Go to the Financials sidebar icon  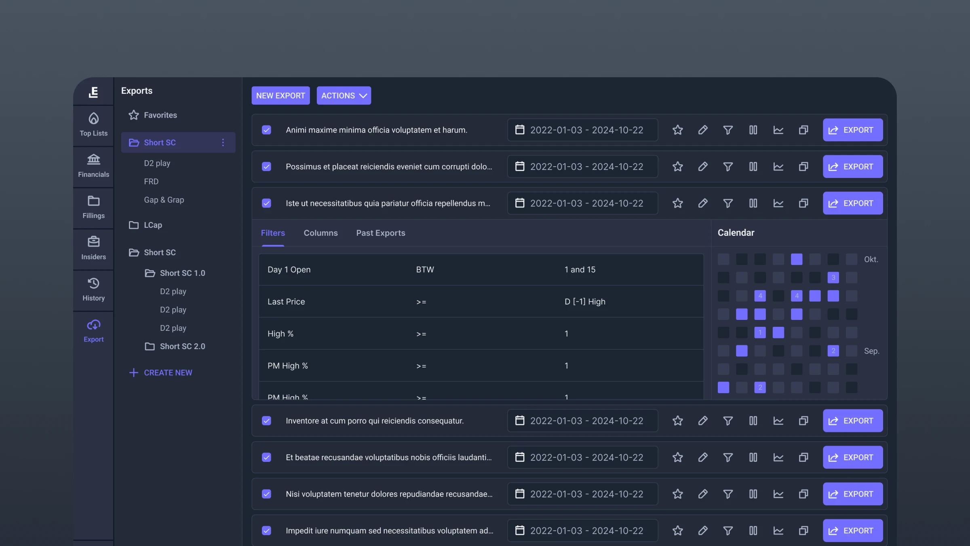point(93,166)
